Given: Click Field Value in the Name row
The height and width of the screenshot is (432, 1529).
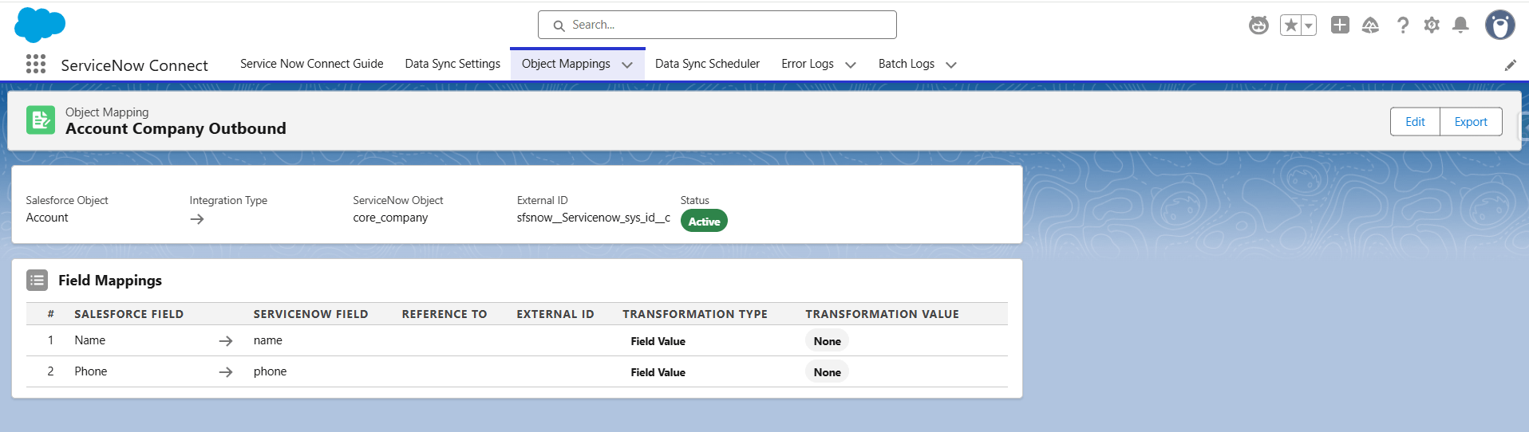Looking at the screenshot, I should (658, 341).
